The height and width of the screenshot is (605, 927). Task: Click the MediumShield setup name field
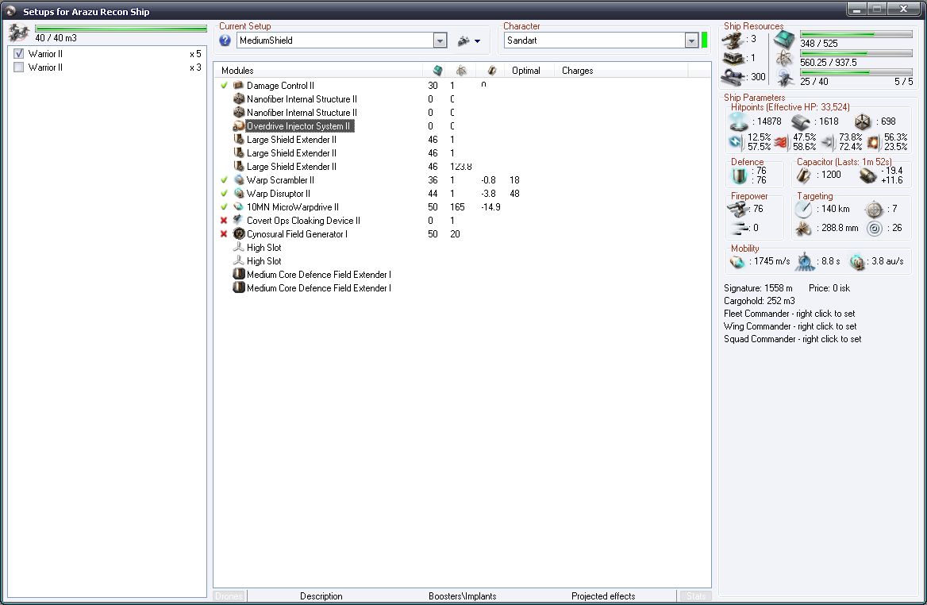(x=335, y=40)
